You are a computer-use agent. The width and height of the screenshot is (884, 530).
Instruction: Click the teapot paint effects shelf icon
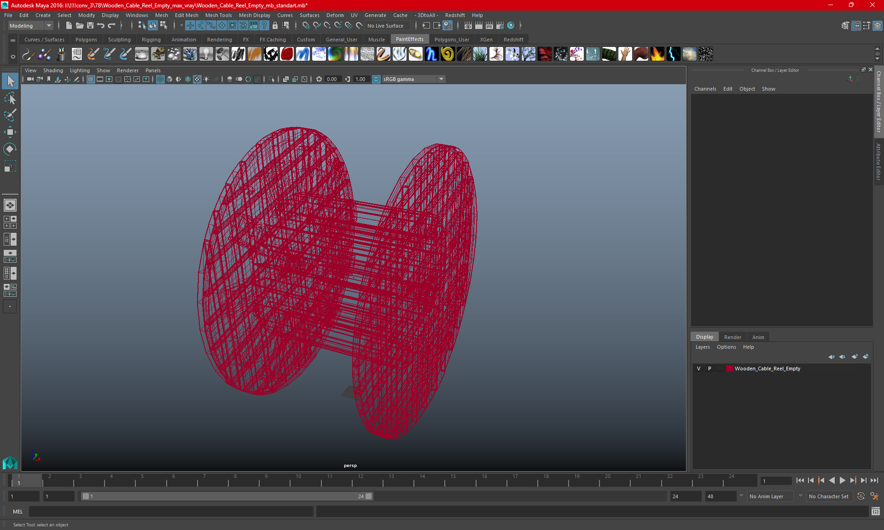pos(142,54)
